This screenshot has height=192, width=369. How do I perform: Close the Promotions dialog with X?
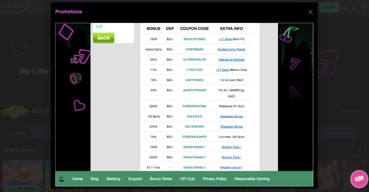click(x=310, y=12)
